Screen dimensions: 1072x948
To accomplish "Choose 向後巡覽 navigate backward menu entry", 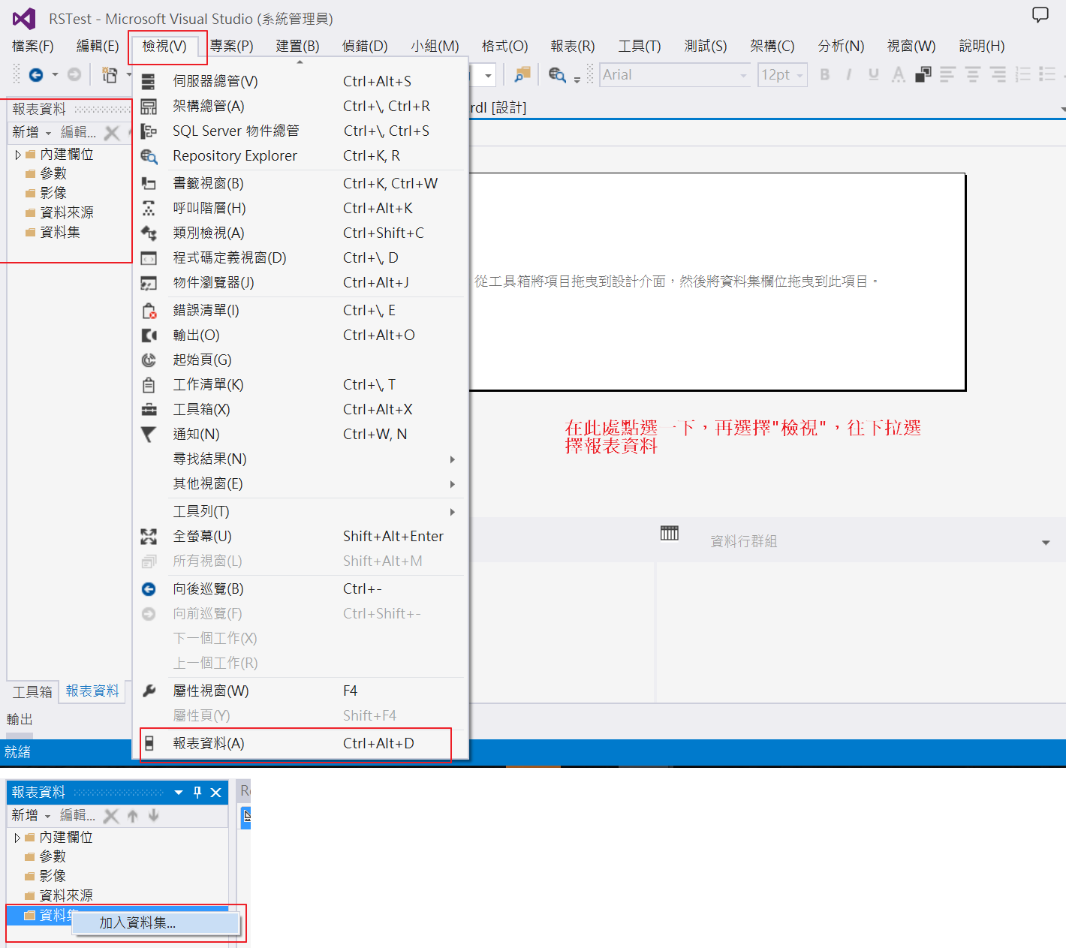I will [x=300, y=588].
